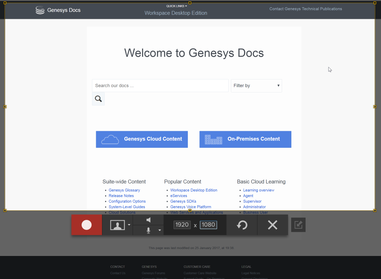Click Contact Genesys Technical Publications link
The width and height of the screenshot is (381, 279).
[x=306, y=9]
